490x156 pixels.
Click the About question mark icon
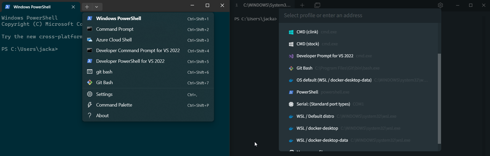click(x=90, y=115)
